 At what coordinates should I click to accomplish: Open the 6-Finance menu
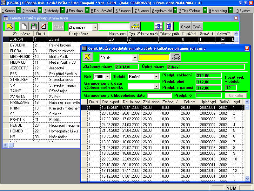(124, 10)
